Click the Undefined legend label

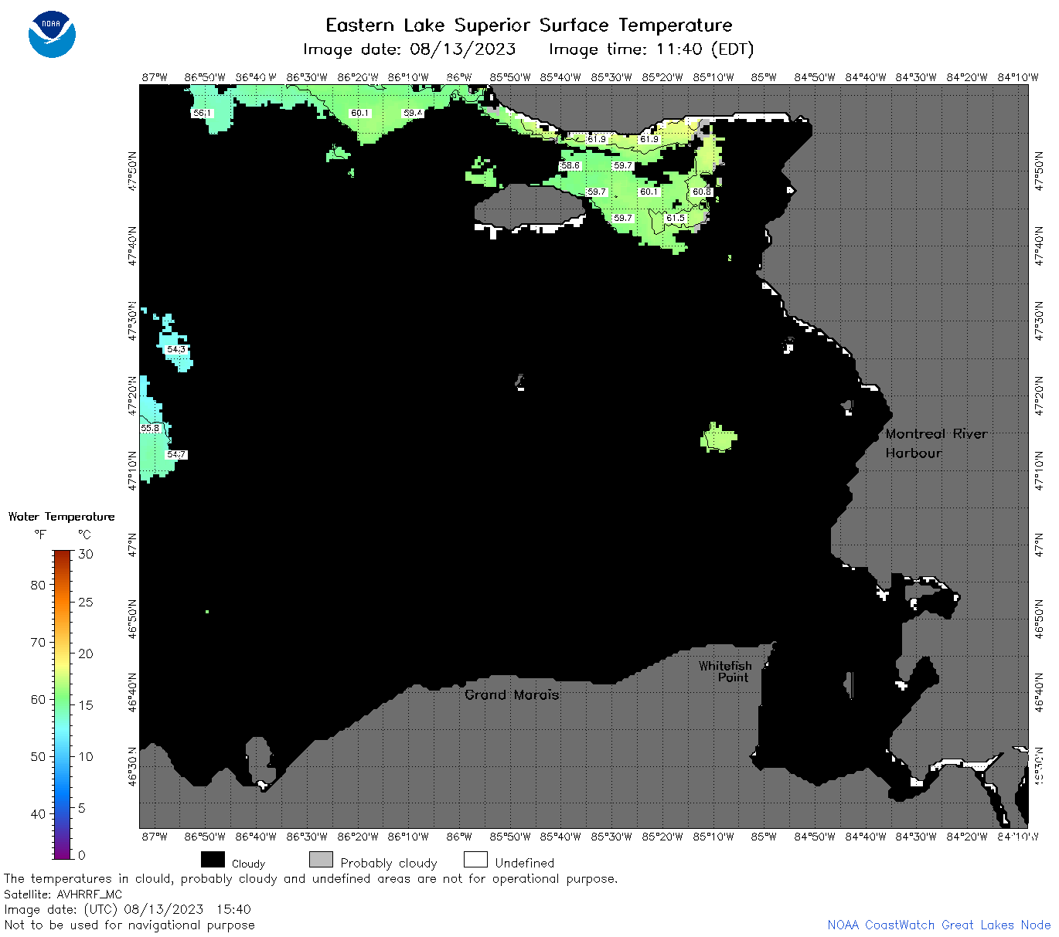point(525,863)
